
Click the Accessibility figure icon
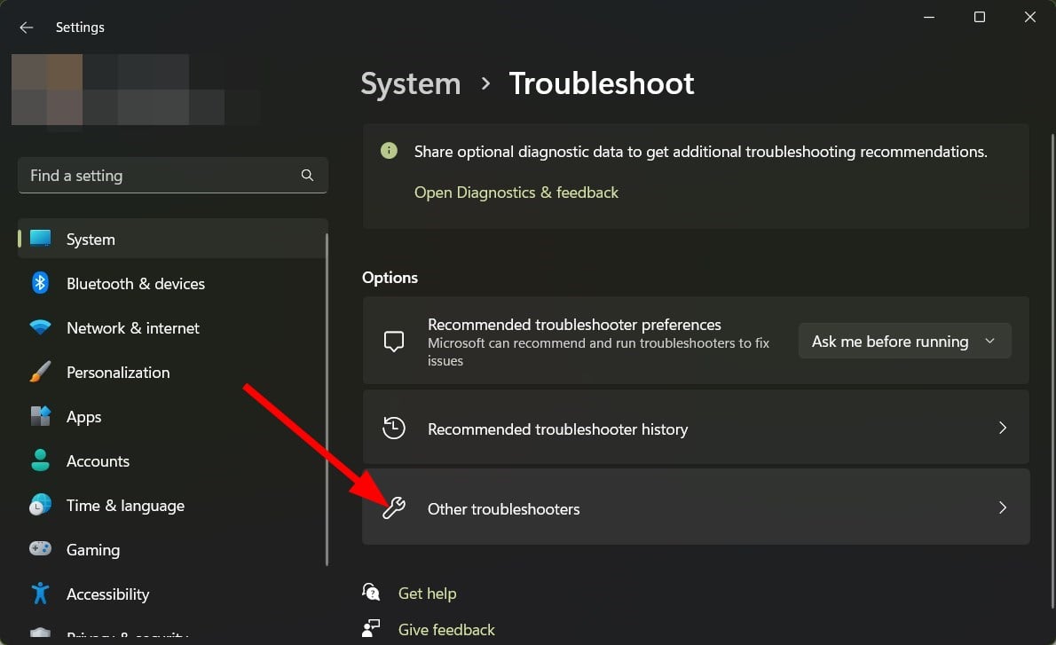coord(41,594)
